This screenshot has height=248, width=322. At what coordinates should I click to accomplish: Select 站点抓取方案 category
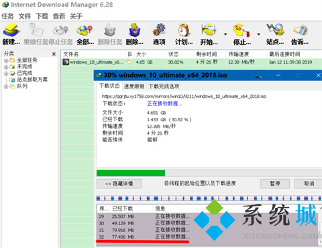[32, 80]
